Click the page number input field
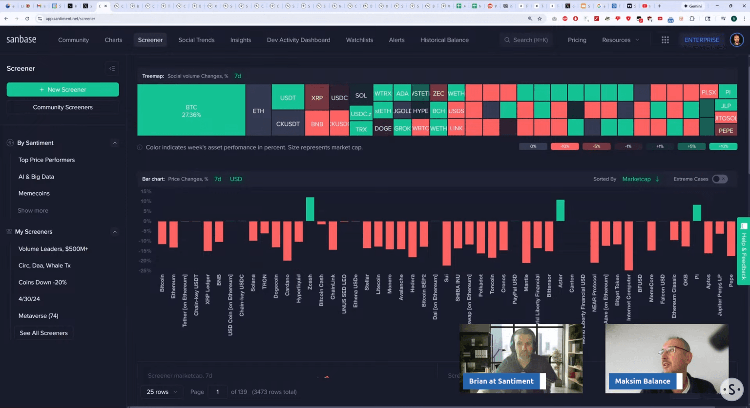 point(218,392)
